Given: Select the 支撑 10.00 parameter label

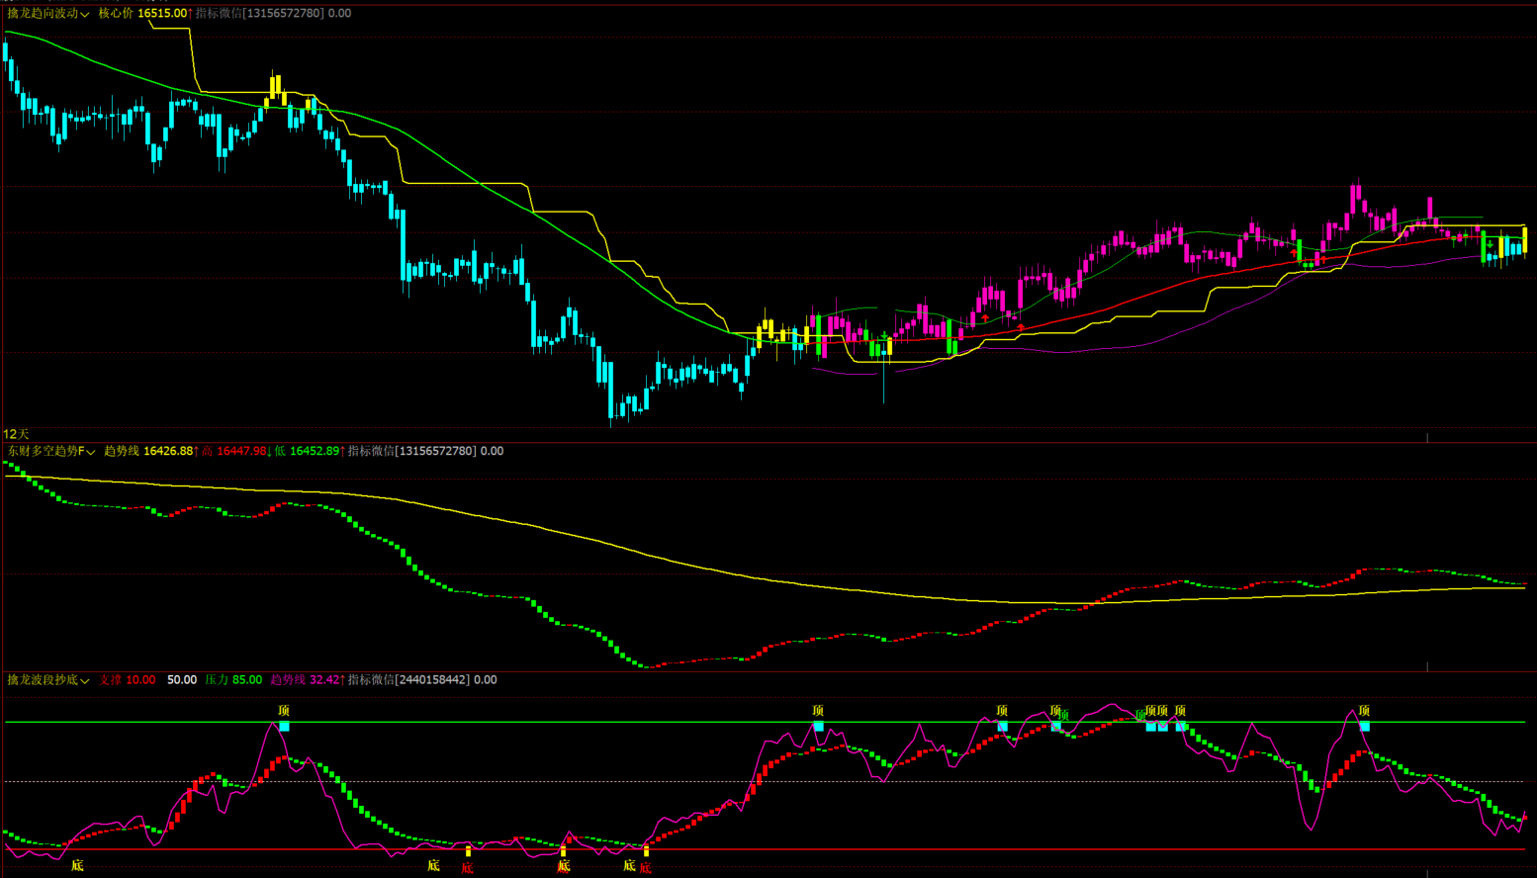Looking at the screenshot, I should coord(127,680).
